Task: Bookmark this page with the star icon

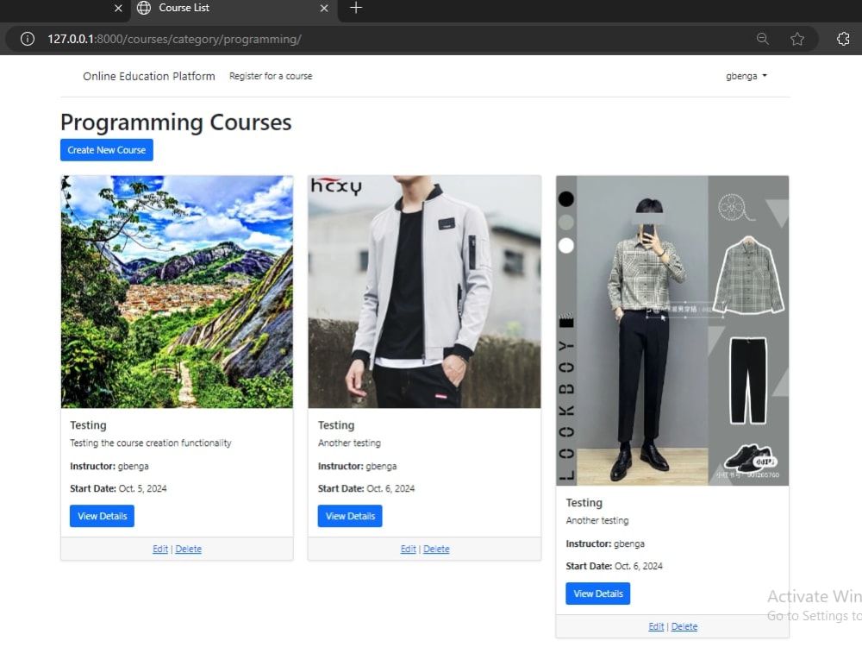Action: (797, 39)
